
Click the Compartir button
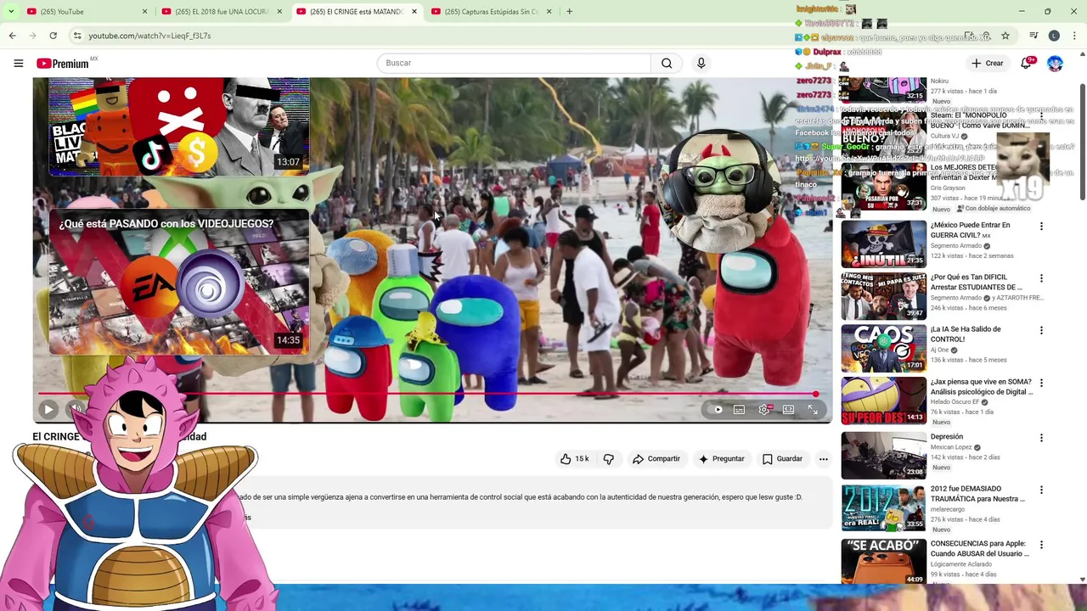tap(656, 458)
